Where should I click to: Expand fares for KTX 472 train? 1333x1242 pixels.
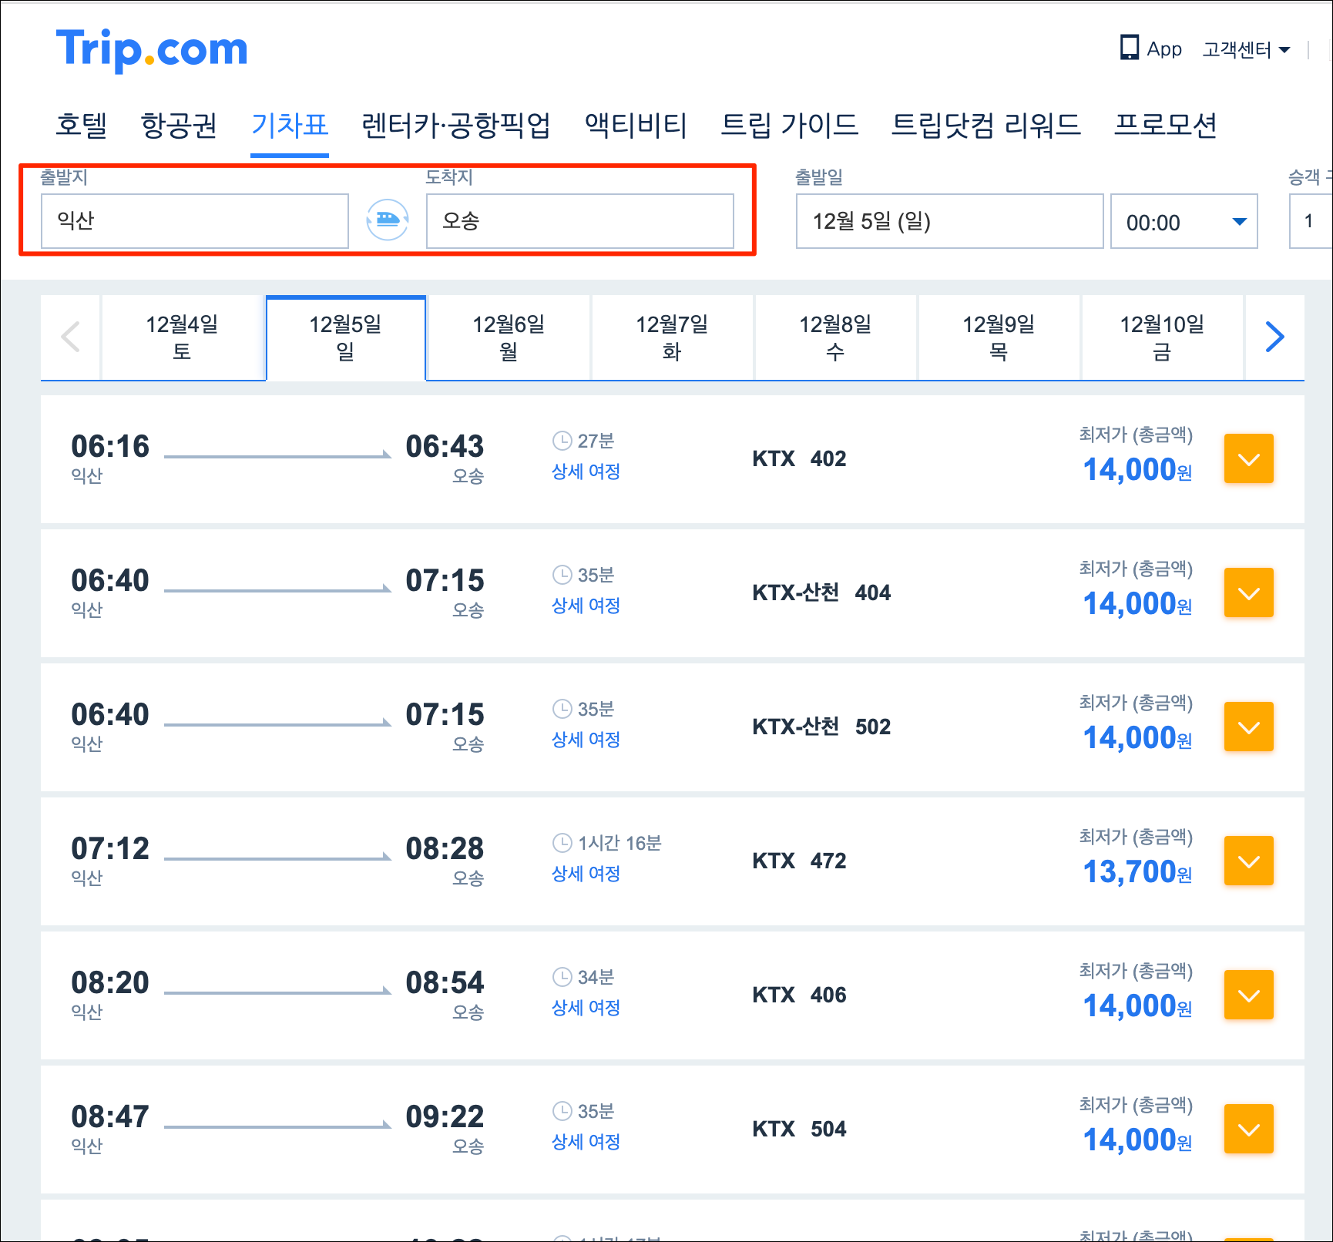pyautogui.click(x=1248, y=861)
